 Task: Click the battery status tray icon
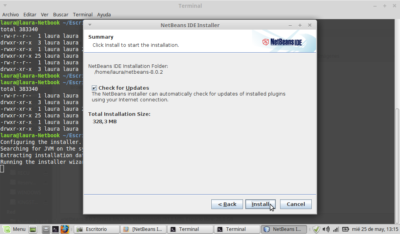pos(345,229)
